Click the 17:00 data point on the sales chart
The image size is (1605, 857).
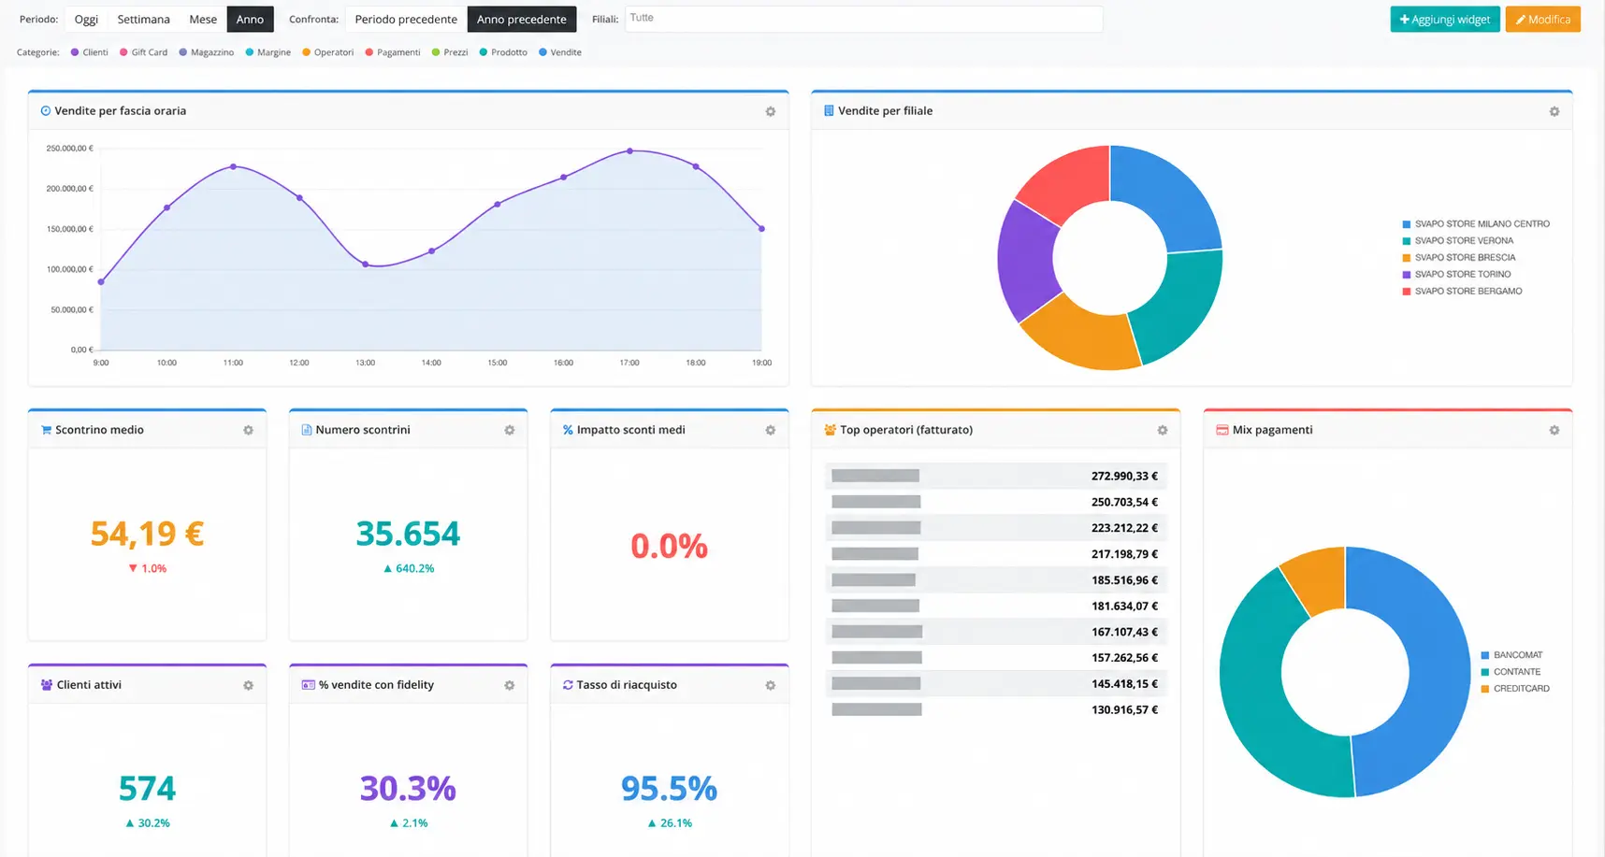tap(629, 150)
